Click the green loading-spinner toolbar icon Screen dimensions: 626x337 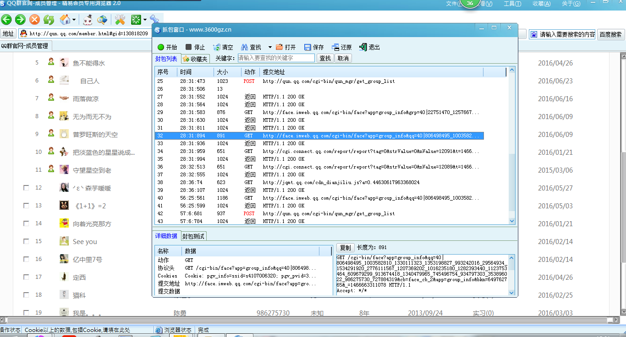click(x=136, y=20)
